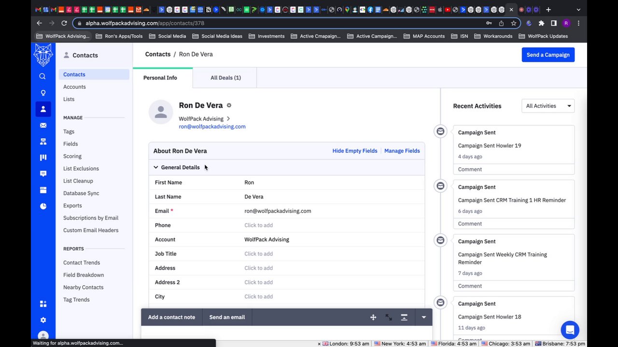Open the browser Extensions puzzle icon
Viewport: 618px width, 347px height.
(541, 23)
